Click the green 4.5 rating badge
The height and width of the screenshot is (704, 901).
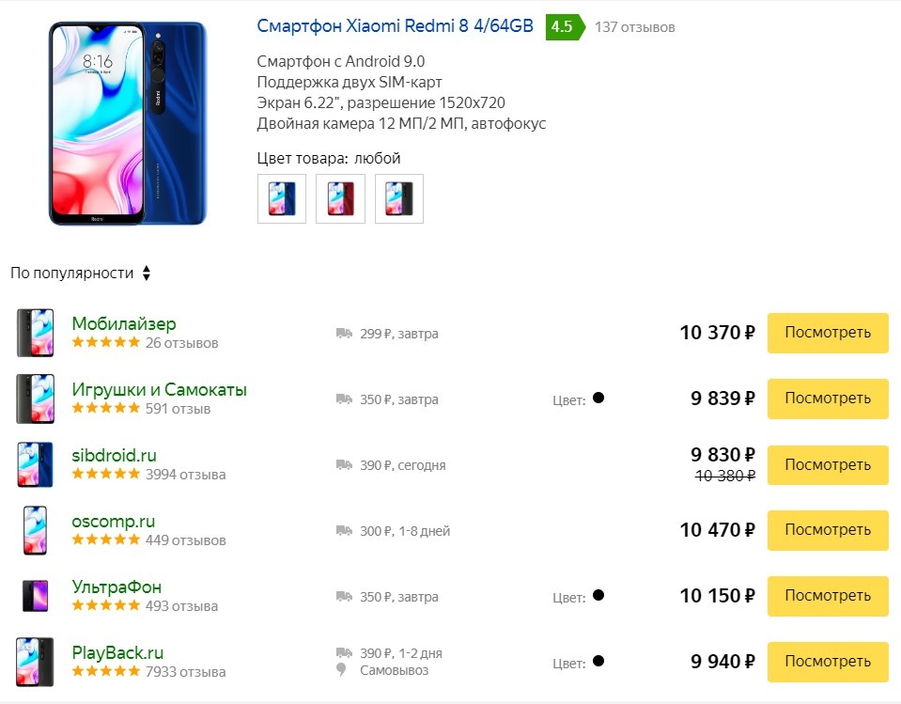[x=561, y=27]
